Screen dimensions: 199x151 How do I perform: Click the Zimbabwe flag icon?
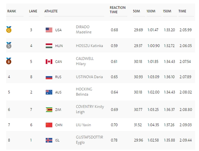point(49,110)
